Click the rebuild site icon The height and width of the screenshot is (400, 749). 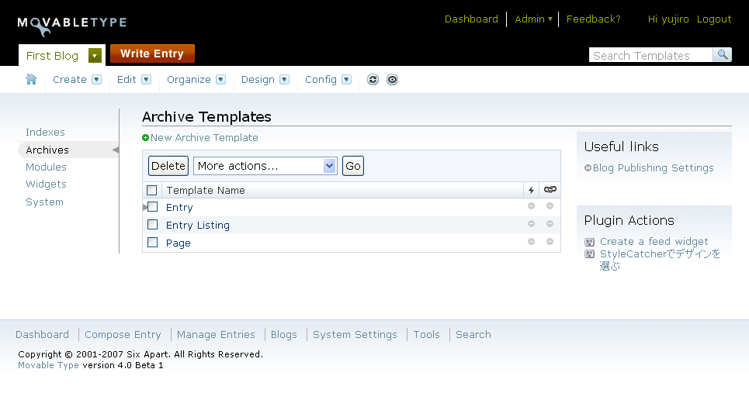[x=373, y=80]
